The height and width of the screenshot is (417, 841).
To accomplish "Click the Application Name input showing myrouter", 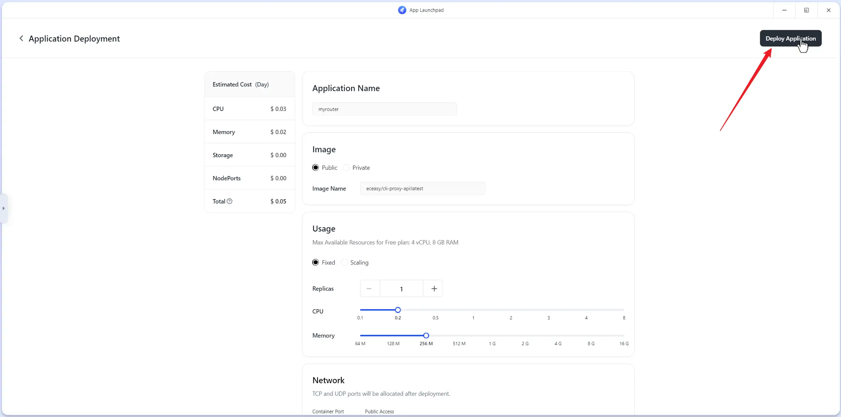I will (384, 109).
